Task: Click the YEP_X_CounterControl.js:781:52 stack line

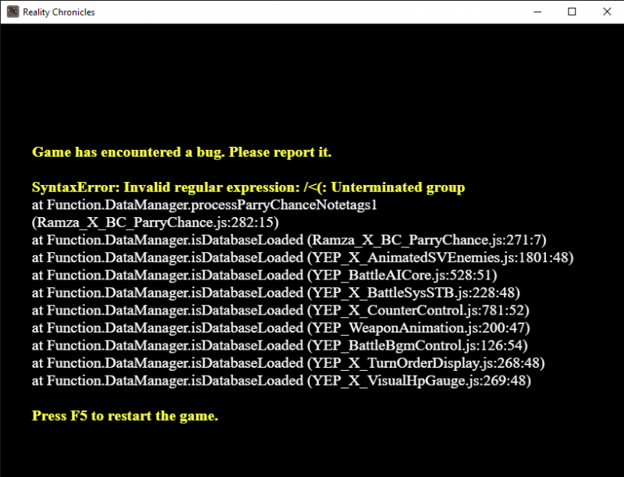Action: click(281, 310)
